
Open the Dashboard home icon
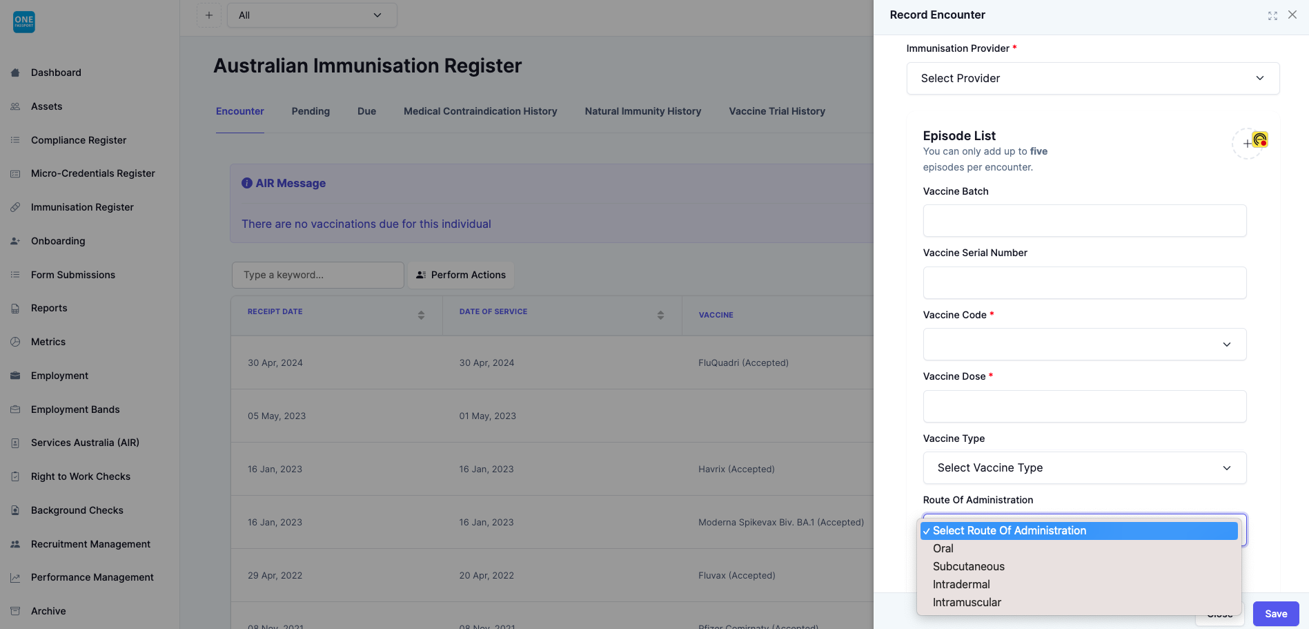pos(15,72)
